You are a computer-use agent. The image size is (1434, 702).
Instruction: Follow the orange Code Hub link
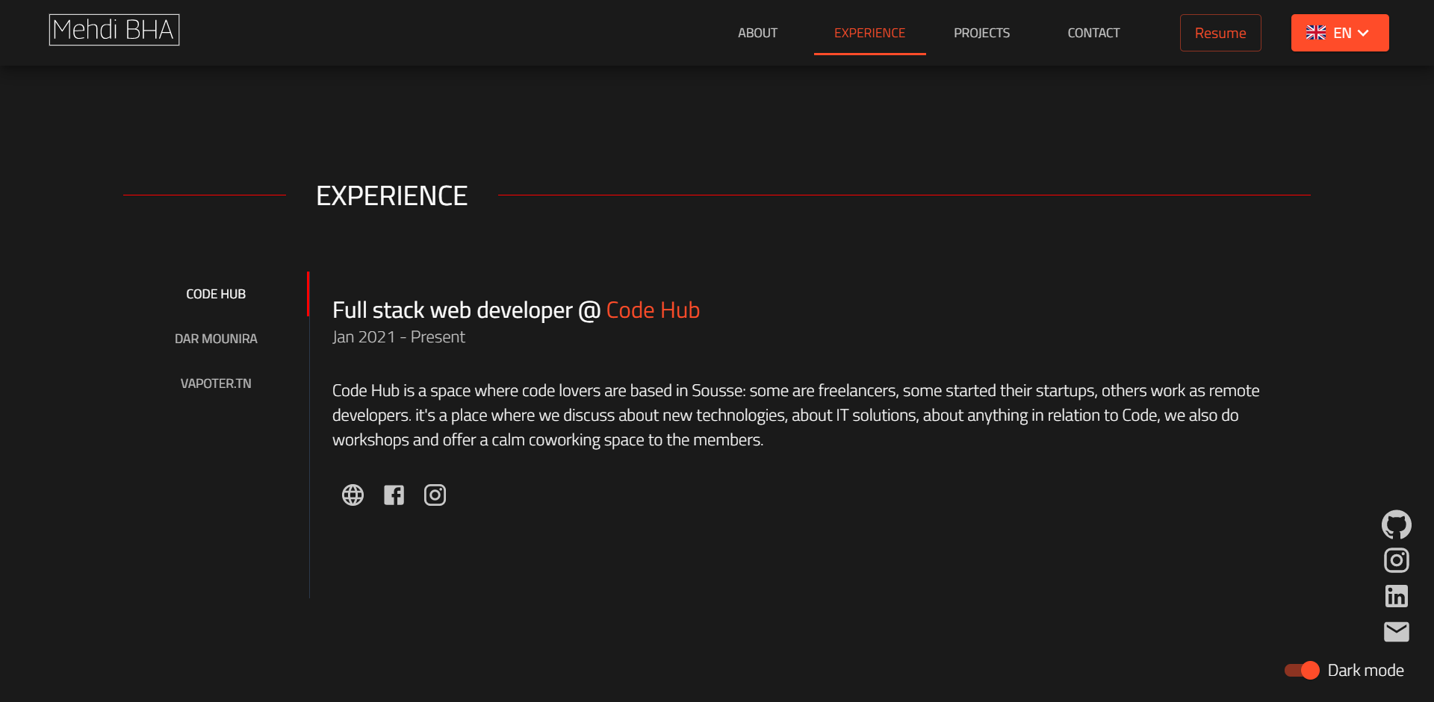pos(653,310)
